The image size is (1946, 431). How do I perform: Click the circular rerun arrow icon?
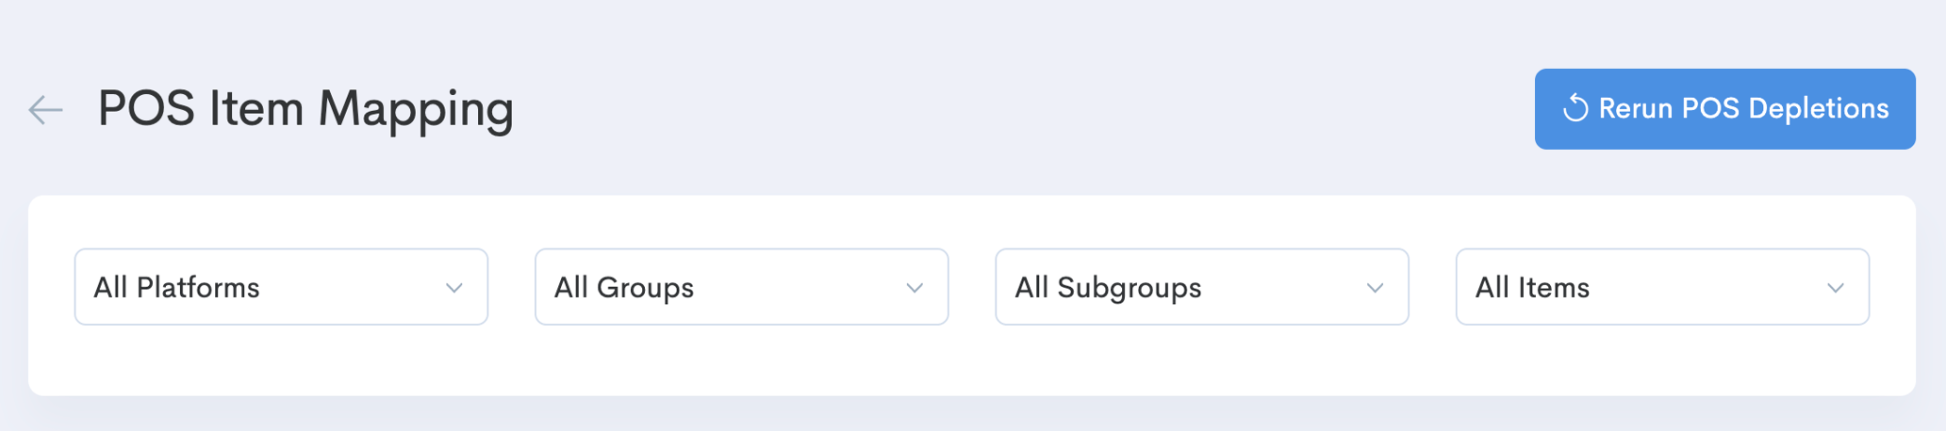[1575, 109]
